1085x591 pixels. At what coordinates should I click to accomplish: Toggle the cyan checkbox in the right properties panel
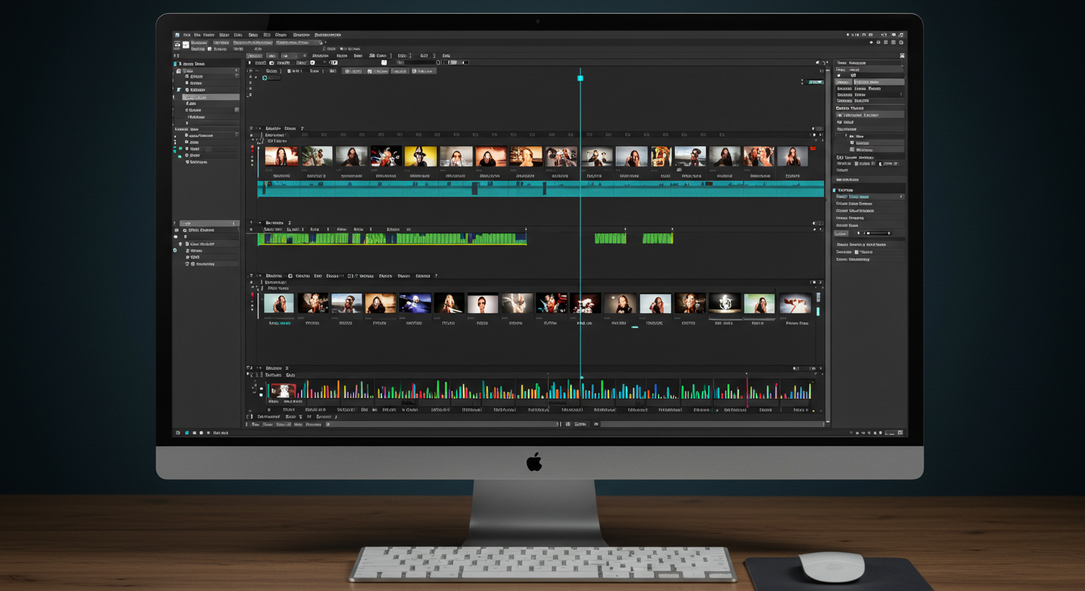pos(835,190)
